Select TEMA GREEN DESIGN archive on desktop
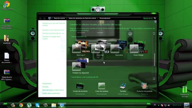 click(x=7, y=23)
